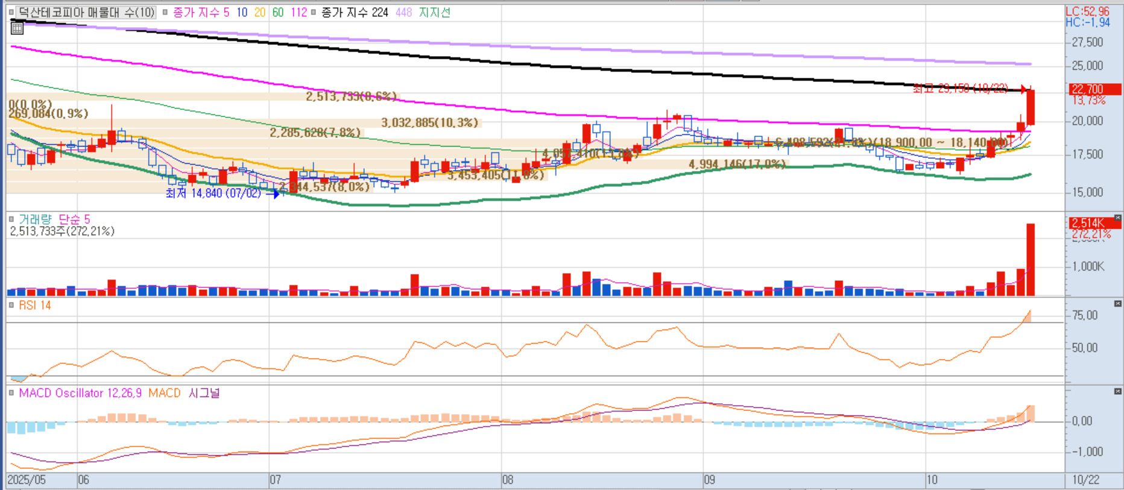Screen dimensions: 1124x490
Task: Click square marker beside 거래량 label
Action: click(11, 219)
